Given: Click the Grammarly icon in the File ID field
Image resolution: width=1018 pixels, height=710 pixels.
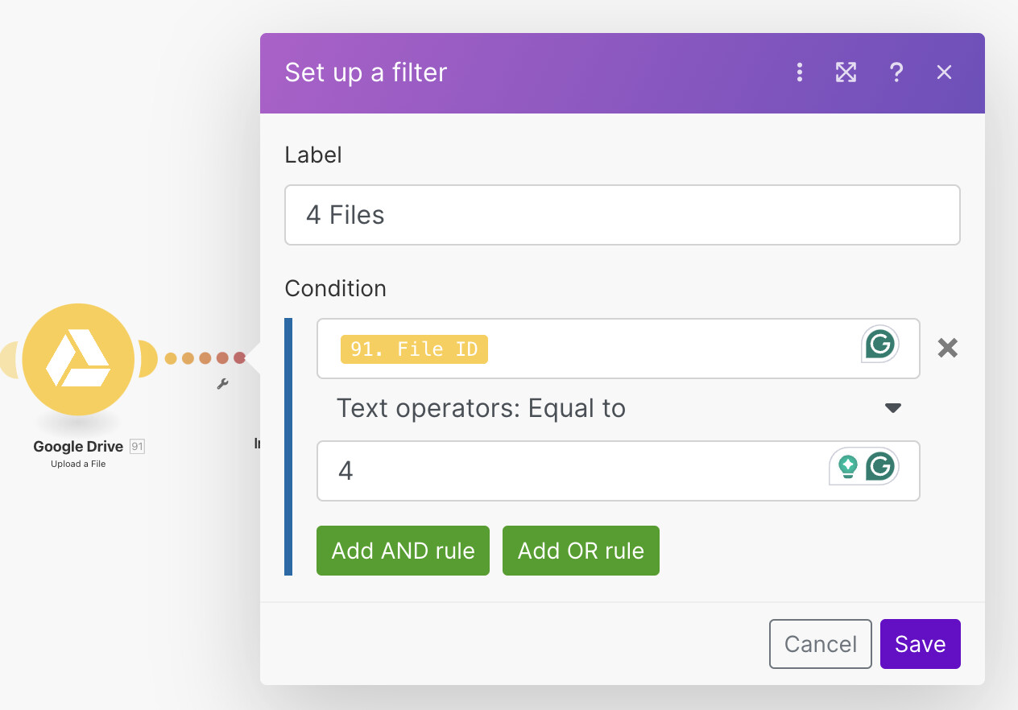Looking at the screenshot, I should pos(879,345).
